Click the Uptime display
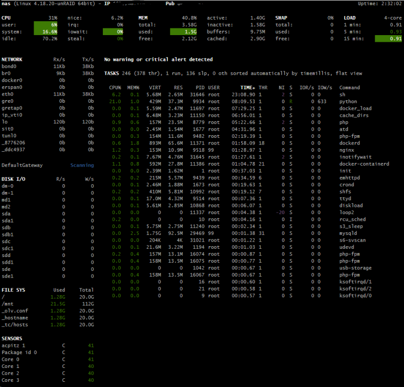This screenshot has height=387, width=404. (380, 4)
